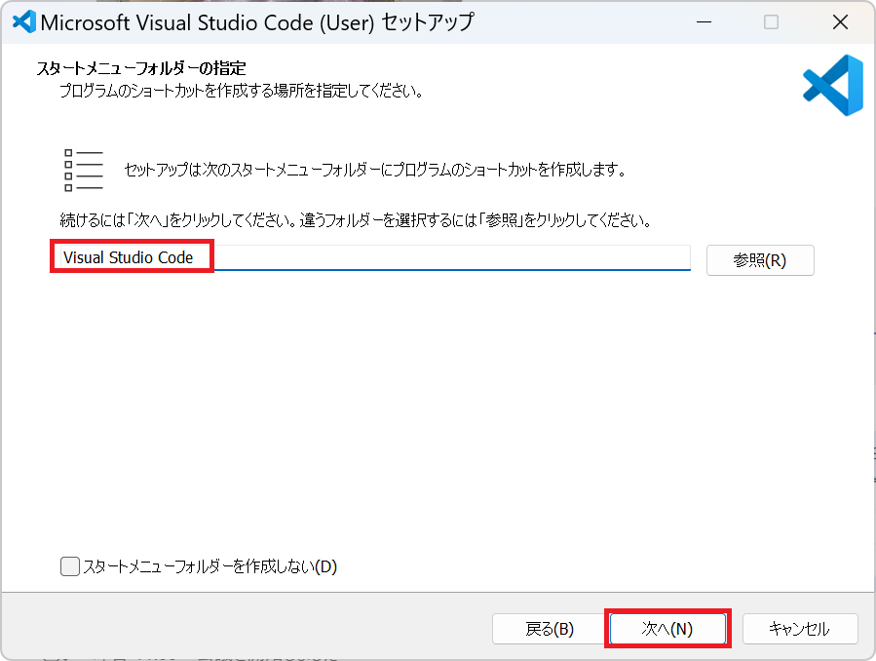Close the setup wizard window
876x661 pixels.
point(839,22)
